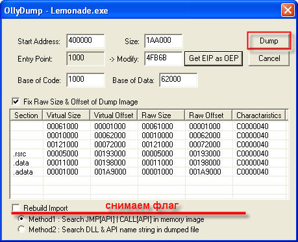Screen dimensions: 298x242
Task: Click Raw Offset value 00198000
Action: 205,163
